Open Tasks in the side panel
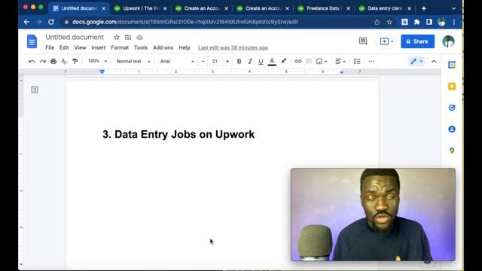Viewport: 482px width, 271px height. tap(452, 108)
